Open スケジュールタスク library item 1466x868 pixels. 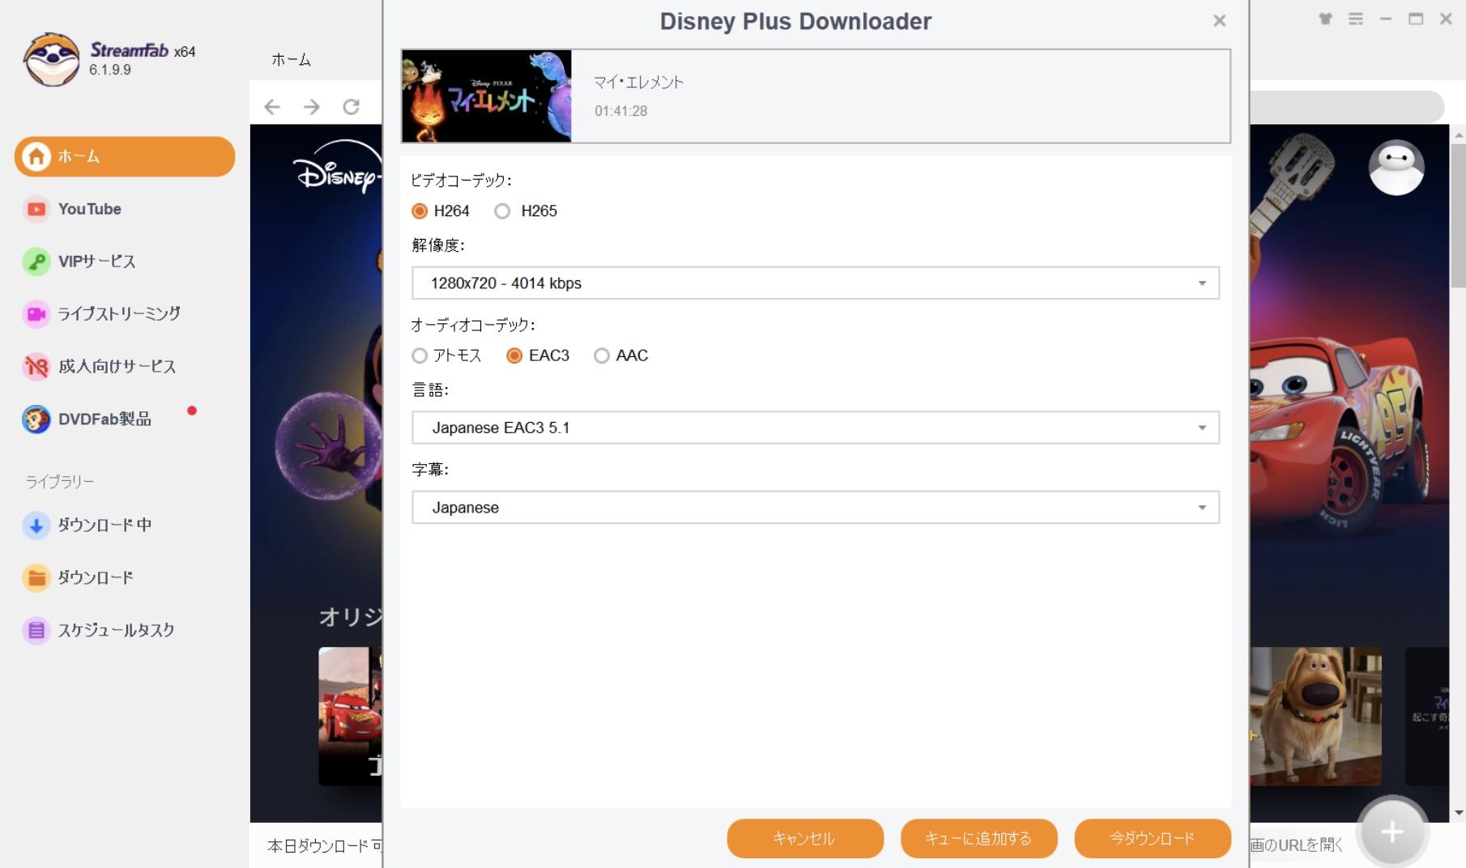(x=115, y=630)
